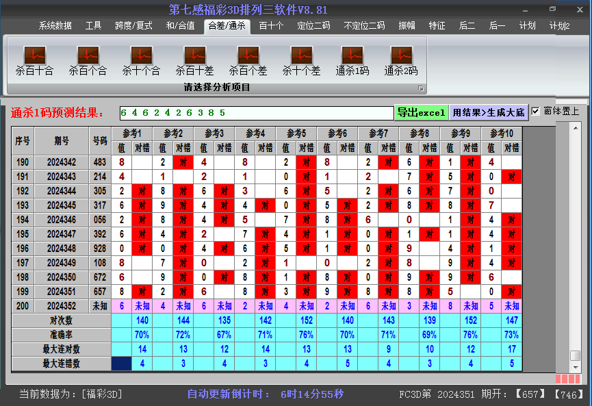Image resolution: width=592 pixels, height=406 pixels.
Task: Click the 参考10 column header
Action: click(502, 134)
